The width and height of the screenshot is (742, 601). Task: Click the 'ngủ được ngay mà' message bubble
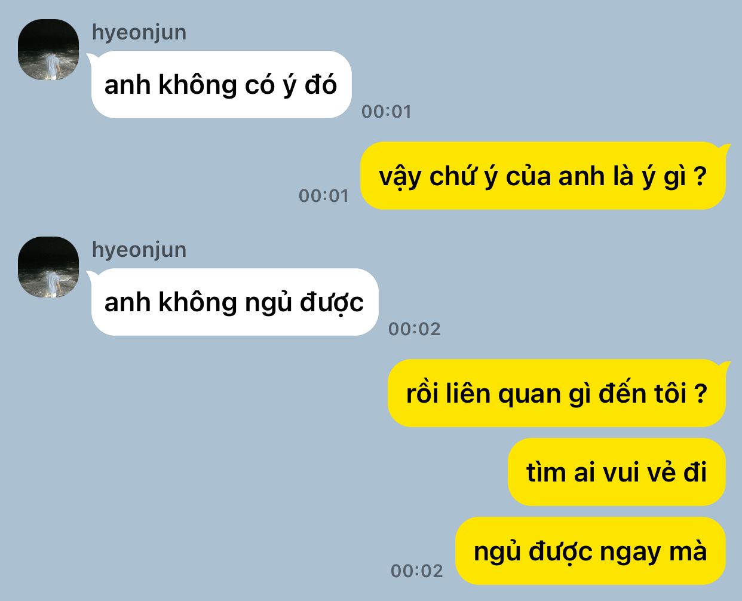(x=590, y=551)
